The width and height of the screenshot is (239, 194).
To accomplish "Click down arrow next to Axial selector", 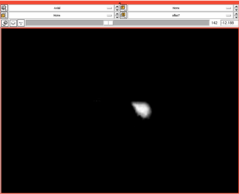I will tap(117, 10).
